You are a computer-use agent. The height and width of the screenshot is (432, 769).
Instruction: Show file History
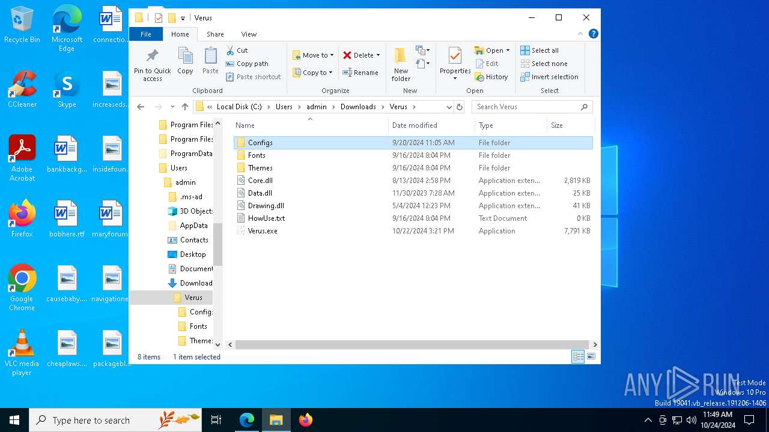tap(491, 77)
